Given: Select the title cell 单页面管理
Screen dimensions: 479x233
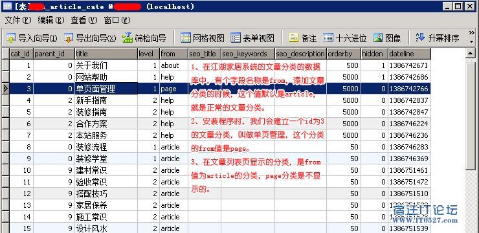Looking at the screenshot, I should point(106,89).
